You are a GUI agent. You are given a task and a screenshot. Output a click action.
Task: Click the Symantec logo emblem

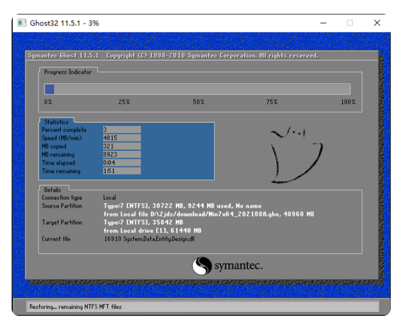(x=202, y=266)
